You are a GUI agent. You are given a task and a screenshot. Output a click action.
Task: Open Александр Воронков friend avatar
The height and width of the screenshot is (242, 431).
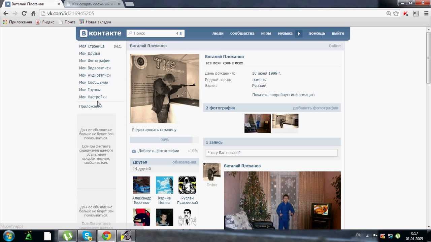pyautogui.click(x=141, y=185)
